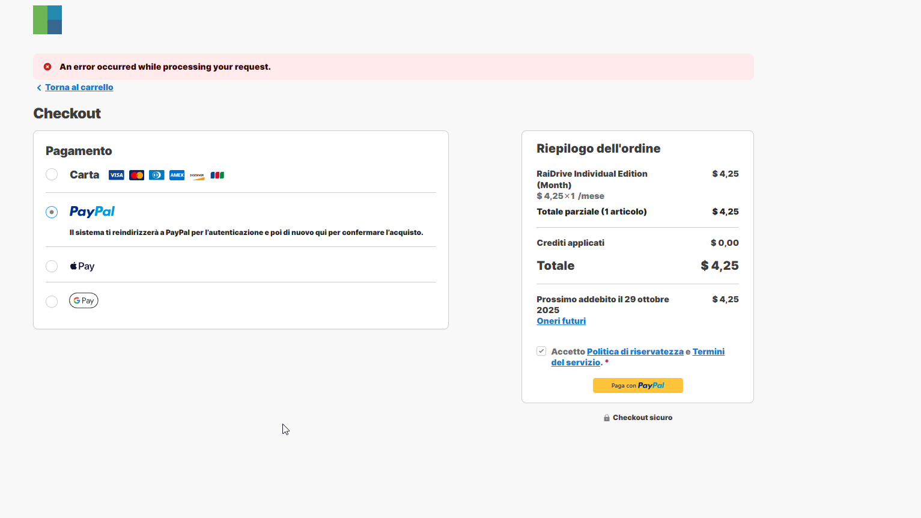Screen dimensions: 921x518
Task: Click the PayPal logo
Action: [92, 212]
